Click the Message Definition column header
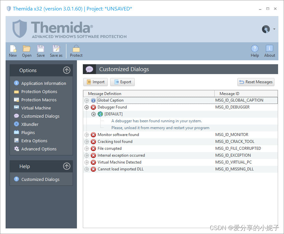Viewport: 284px width, 234px height. 149,93
